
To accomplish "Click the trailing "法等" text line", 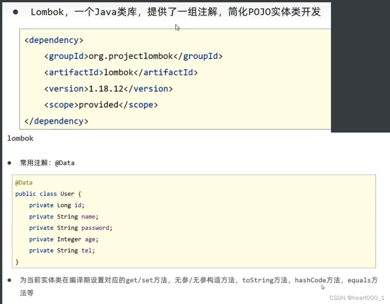I will 27,293.
